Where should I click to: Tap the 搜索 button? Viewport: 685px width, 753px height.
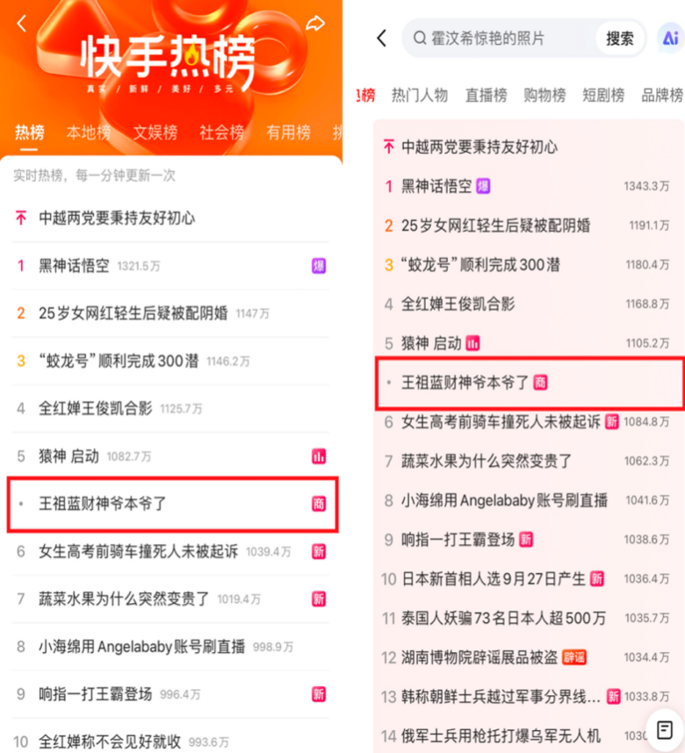click(x=620, y=39)
